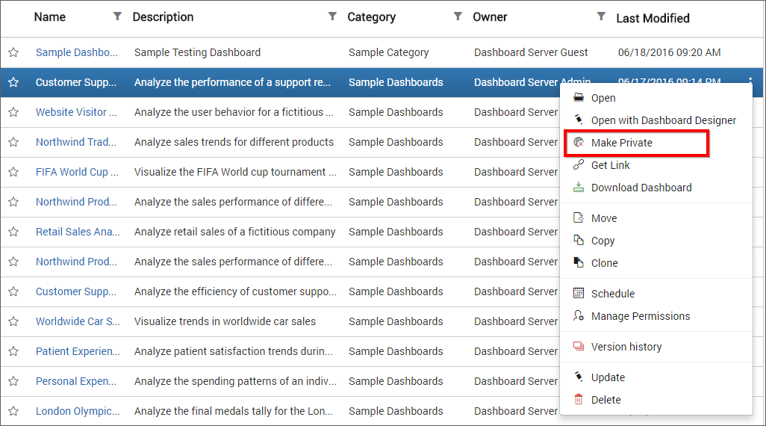Star the Website Visitor dashboard
This screenshot has height=426, width=766.
point(13,112)
